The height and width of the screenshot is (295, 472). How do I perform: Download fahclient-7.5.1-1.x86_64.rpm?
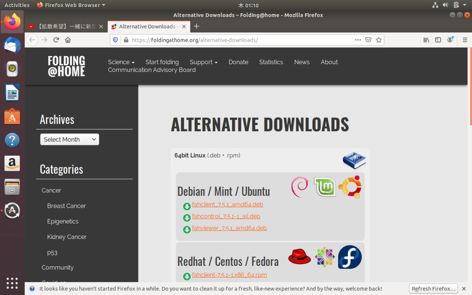point(229,275)
